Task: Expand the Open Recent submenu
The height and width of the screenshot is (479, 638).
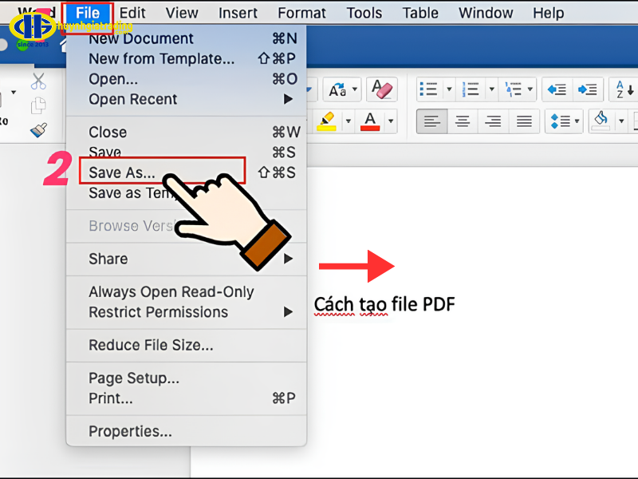Action: [159, 99]
